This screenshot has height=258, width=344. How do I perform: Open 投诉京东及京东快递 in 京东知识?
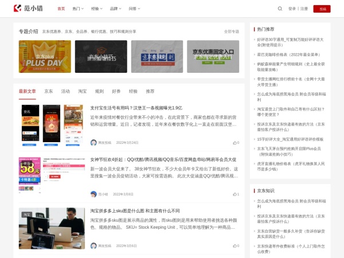pos(291,219)
